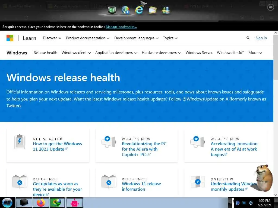
Task: Expand the Hardware developers menu
Action: [161, 53]
